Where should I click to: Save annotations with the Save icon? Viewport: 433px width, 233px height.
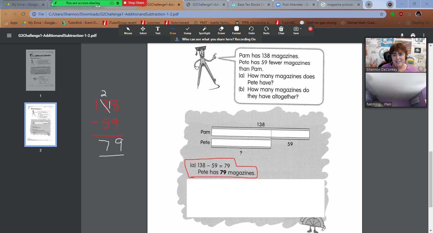pos(296,31)
